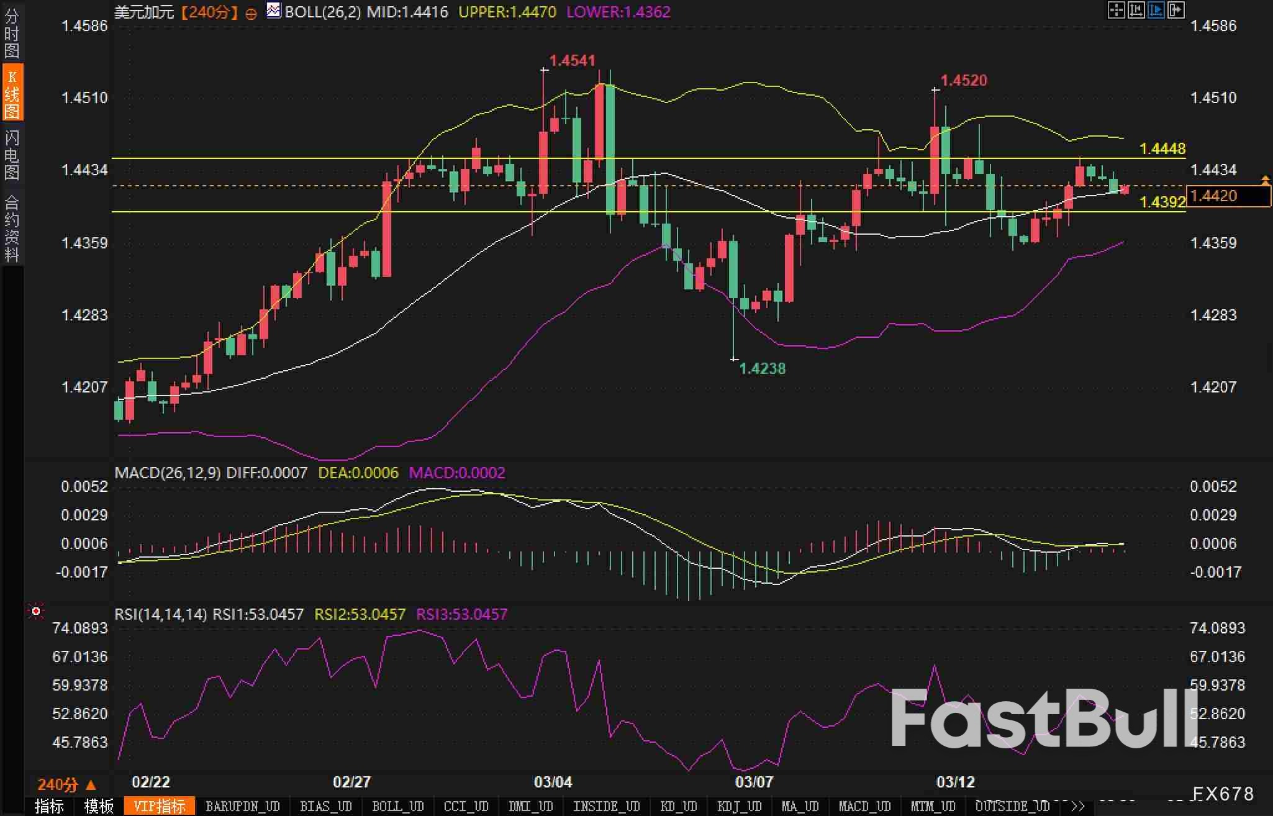This screenshot has height=816, width=1273.
Task: Open the 240分 timeframe selector at bottom
Action: point(66,784)
